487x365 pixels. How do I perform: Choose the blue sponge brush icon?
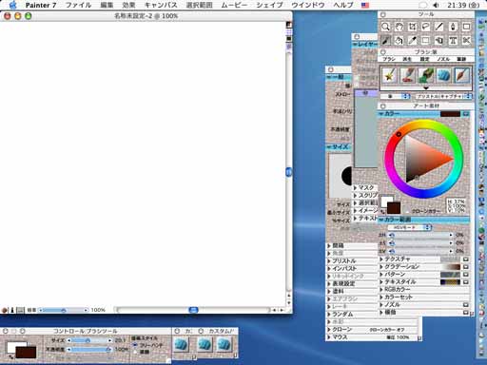443,75
